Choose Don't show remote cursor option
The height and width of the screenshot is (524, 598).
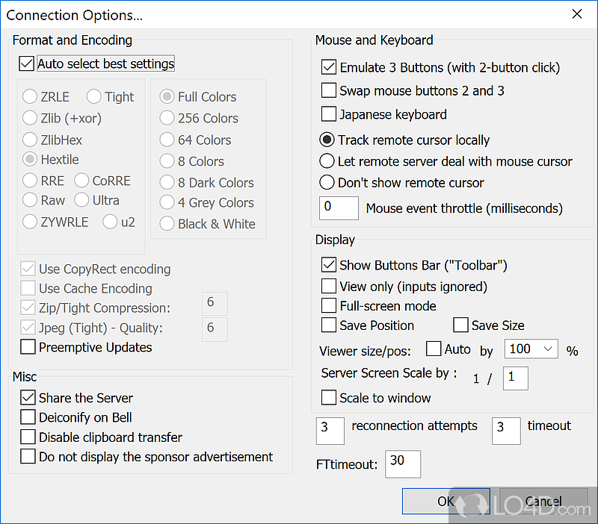click(327, 183)
